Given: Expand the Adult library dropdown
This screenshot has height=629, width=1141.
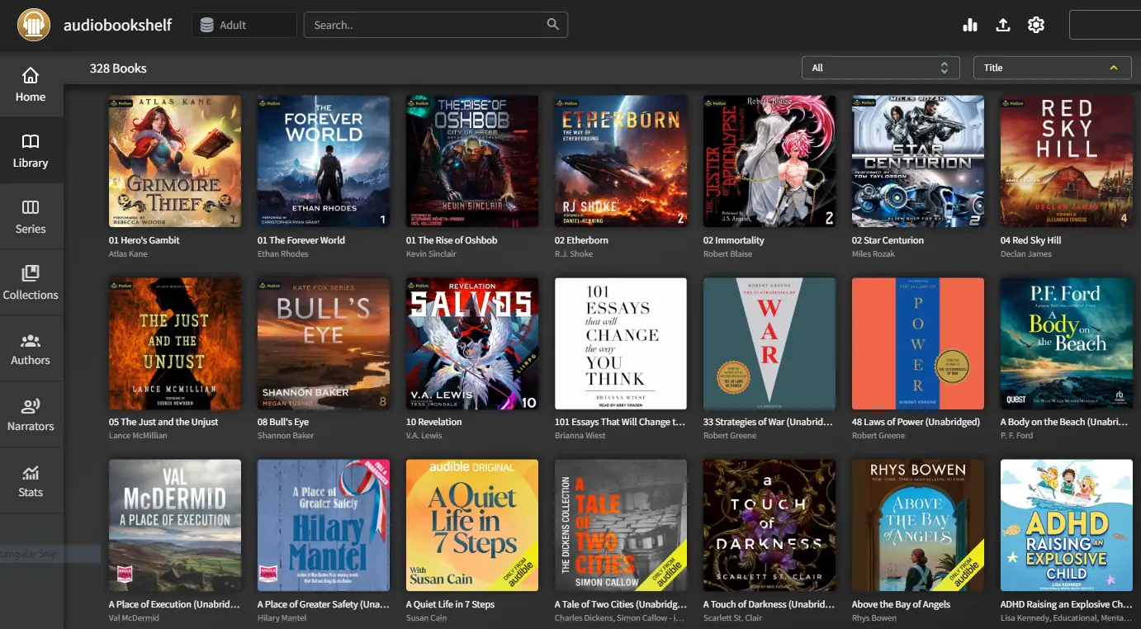Looking at the screenshot, I should tap(244, 25).
